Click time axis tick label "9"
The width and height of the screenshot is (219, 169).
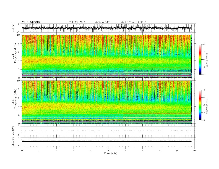[177, 150]
